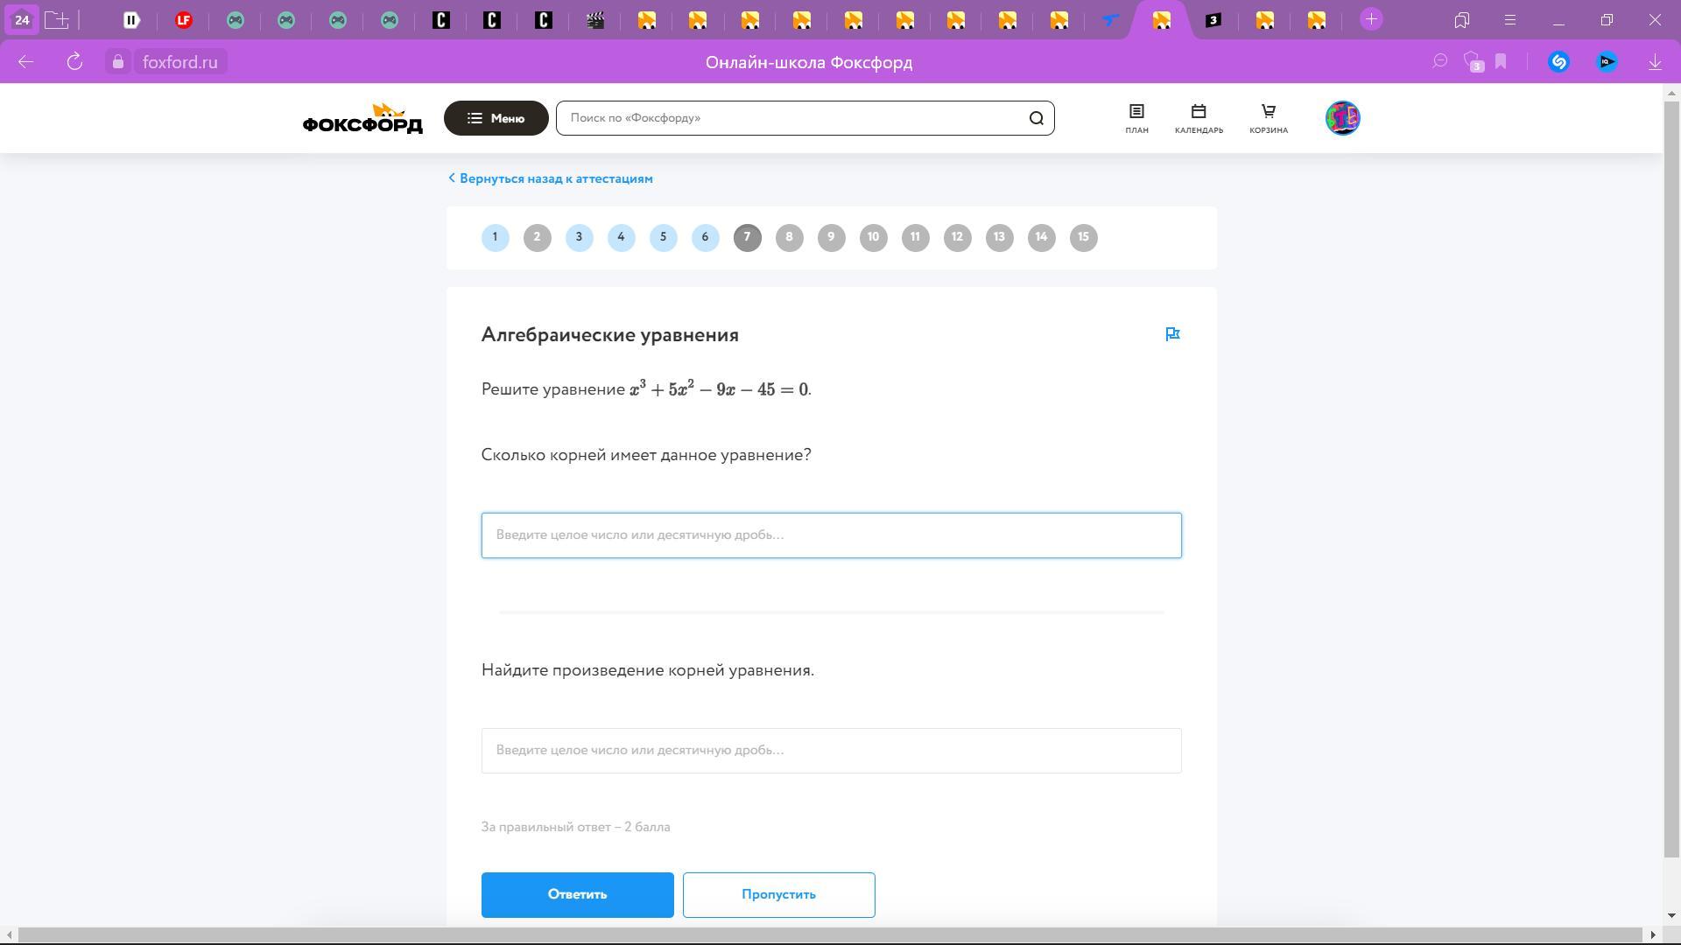Open the shopping cart (Корзина)
1681x945 pixels.
pyautogui.click(x=1268, y=118)
